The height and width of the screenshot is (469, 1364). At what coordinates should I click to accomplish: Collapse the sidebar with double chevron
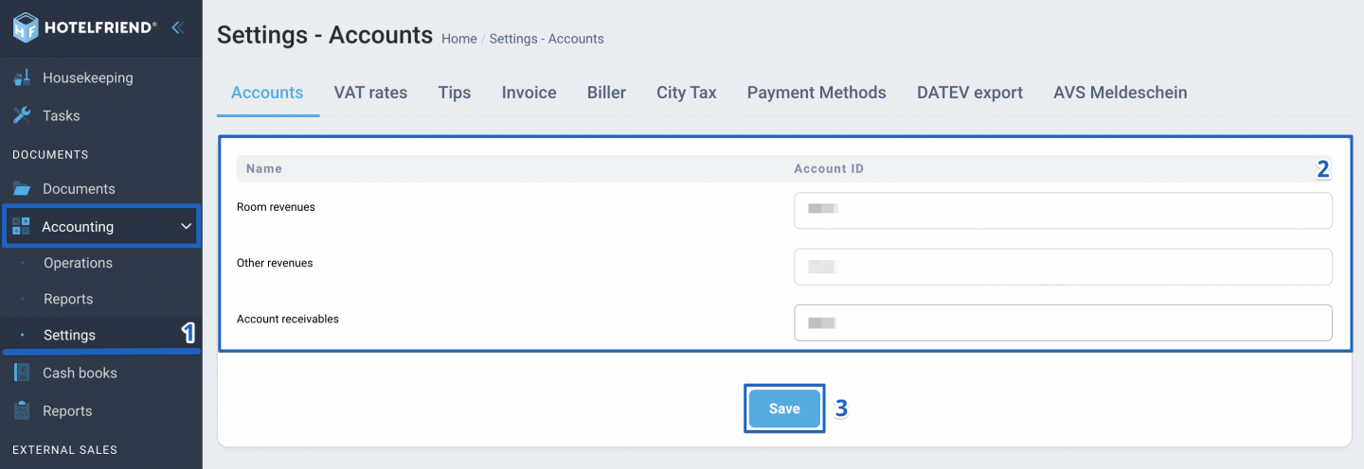pyautogui.click(x=177, y=27)
